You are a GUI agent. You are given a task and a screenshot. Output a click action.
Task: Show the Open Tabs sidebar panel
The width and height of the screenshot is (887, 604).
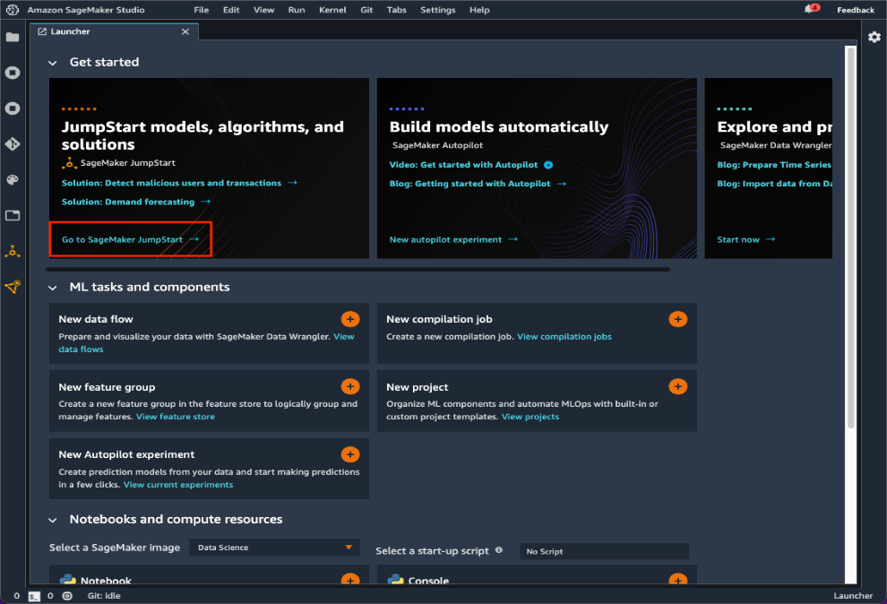click(13, 215)
